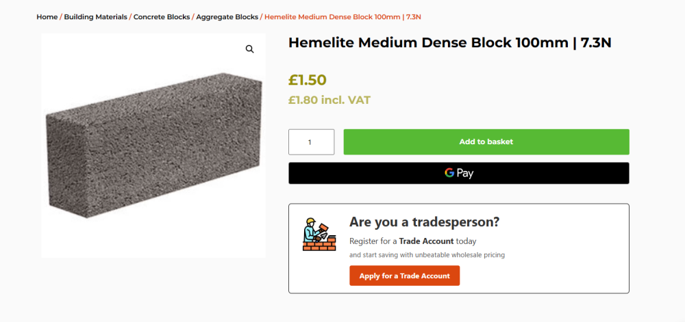Click the magnifier zoom icon on product image

[249, 49]
